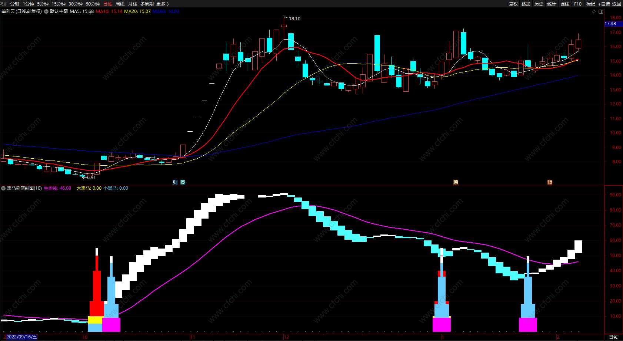Click the 6.91 low price label
The image size is (623, 341).
click(x=91, y=178)
